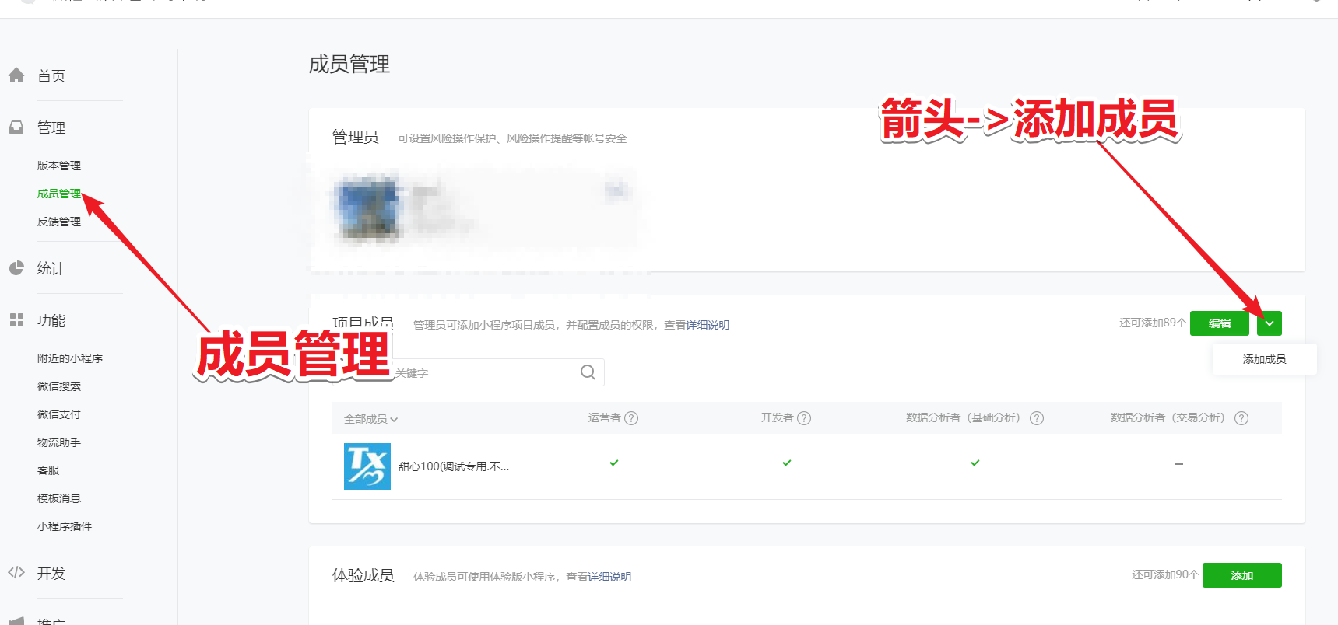Open the 开发 section in sidebar
This screenshot has height=625, width=1338.
pyautogui.click(x=51, y=573)
